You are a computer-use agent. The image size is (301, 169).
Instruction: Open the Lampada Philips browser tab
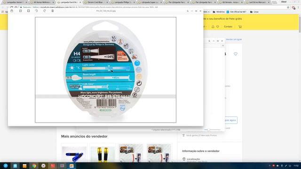pyautogui.click(x=122, y=2)
